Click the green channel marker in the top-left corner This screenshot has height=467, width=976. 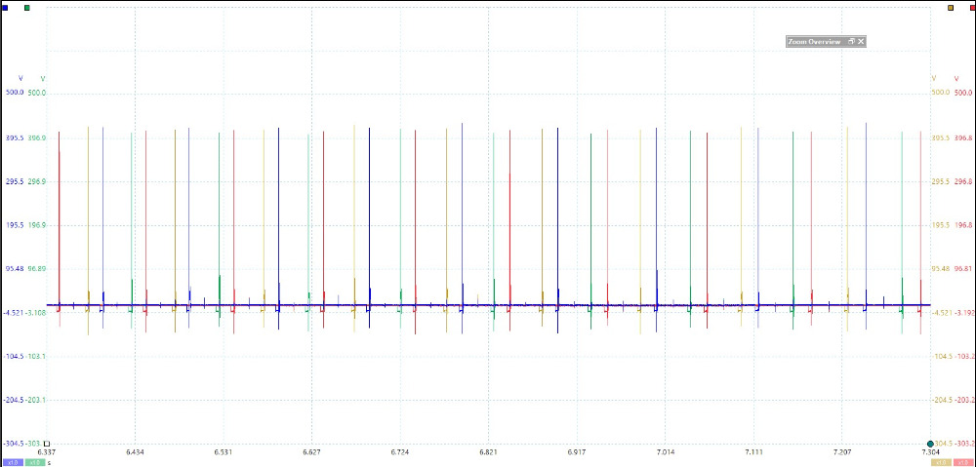pos(26,7)
